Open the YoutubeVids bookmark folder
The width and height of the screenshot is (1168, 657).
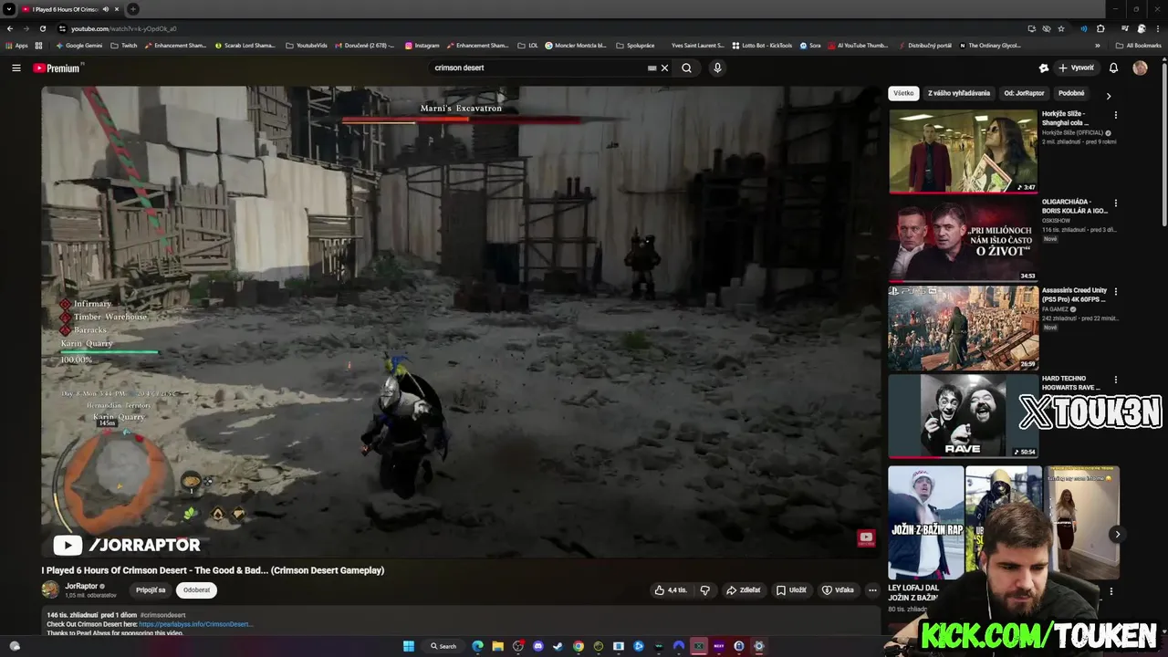point(307,45)
